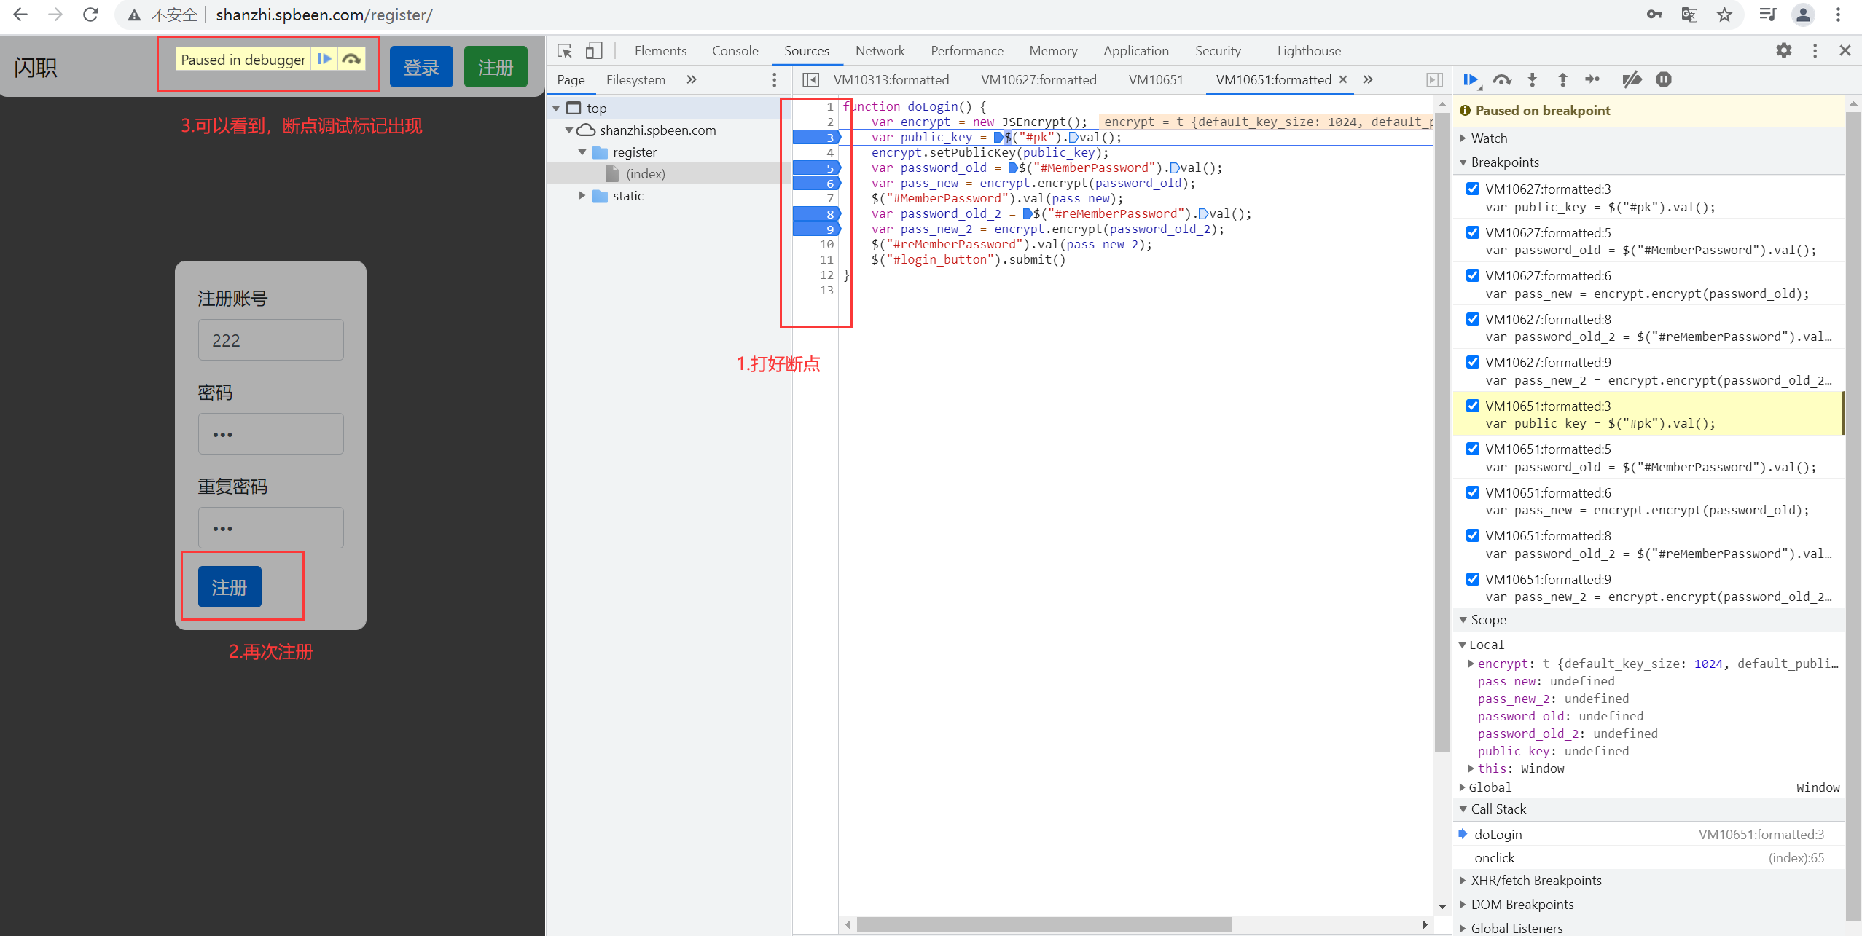
Task: Click Step out of current function icon
Action: point(1562,80)
